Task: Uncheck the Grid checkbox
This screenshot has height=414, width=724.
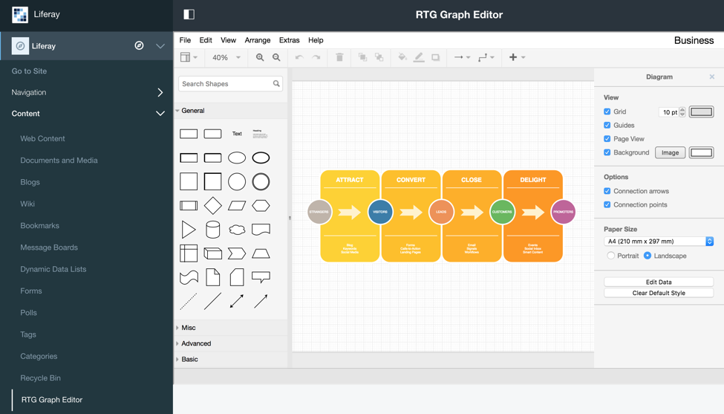Action: pyautogui.click(x=607, y=111)
